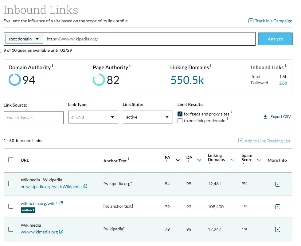
Task: Open the www.wikimedia.org link
Action: click(39, 232)
